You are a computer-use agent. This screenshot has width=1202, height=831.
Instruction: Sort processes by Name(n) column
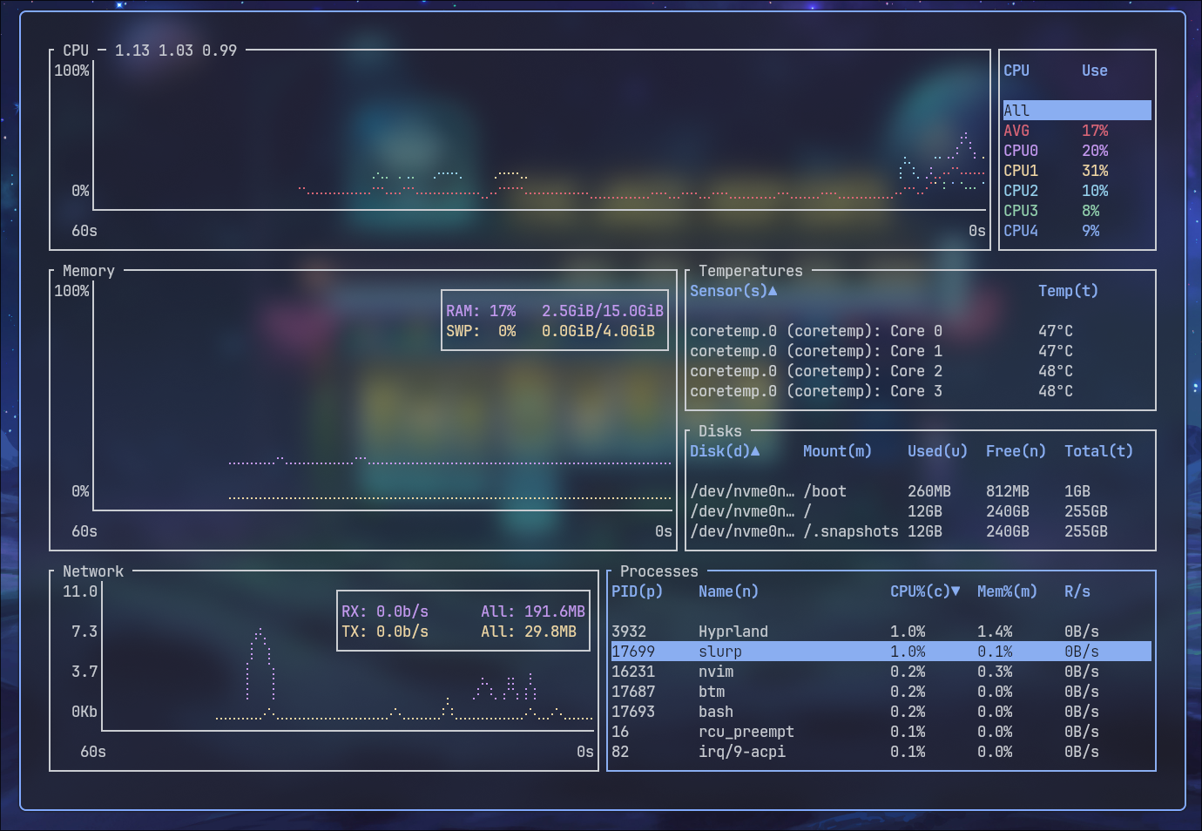coord(728,591)
